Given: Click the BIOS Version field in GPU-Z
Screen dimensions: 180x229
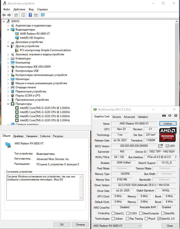Looking at the screenshot, I should [134, 146].
